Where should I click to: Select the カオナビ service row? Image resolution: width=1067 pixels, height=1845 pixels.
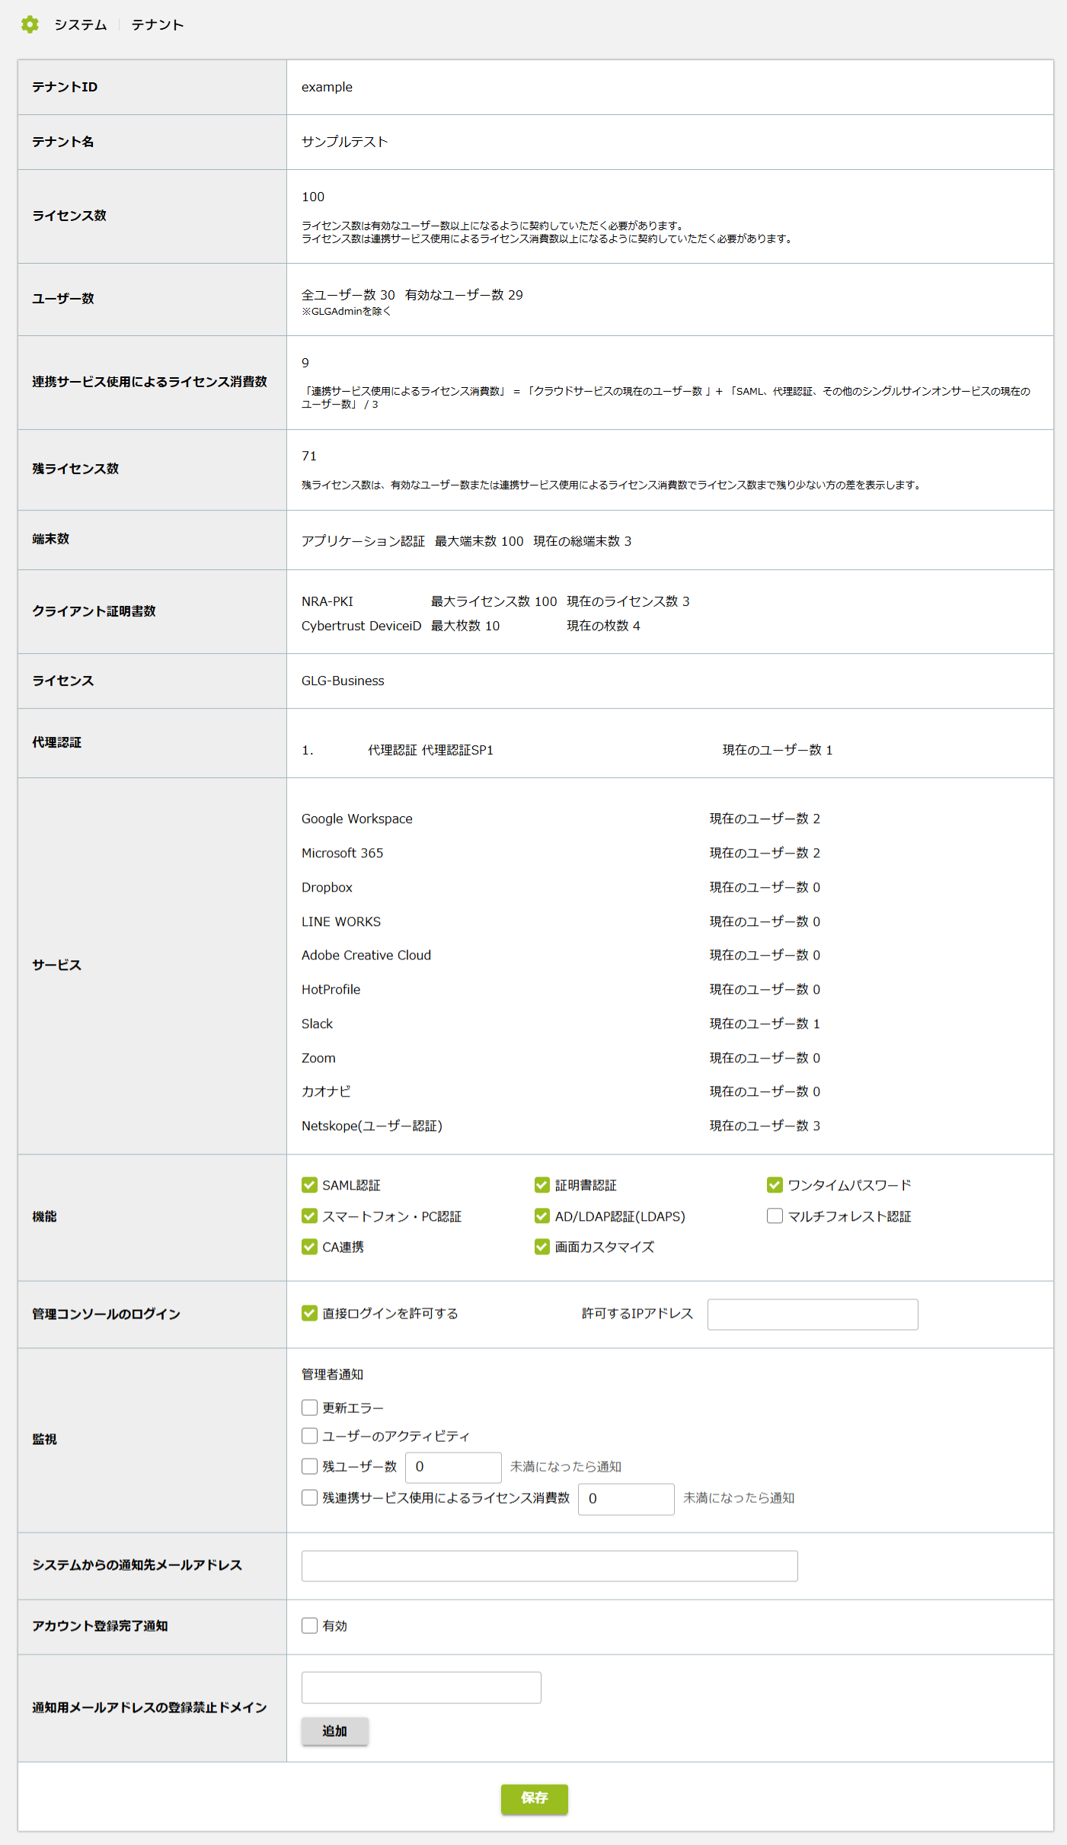(561, 1091)
